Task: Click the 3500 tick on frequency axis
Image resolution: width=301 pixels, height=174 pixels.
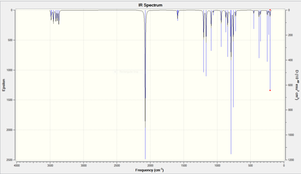Action: click(50, 166)
